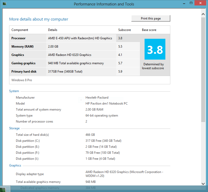Click the window icon in the title bar

[4, 4]
